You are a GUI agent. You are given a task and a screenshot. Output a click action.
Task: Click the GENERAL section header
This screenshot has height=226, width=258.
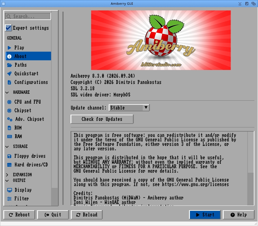tap(14, 38)
